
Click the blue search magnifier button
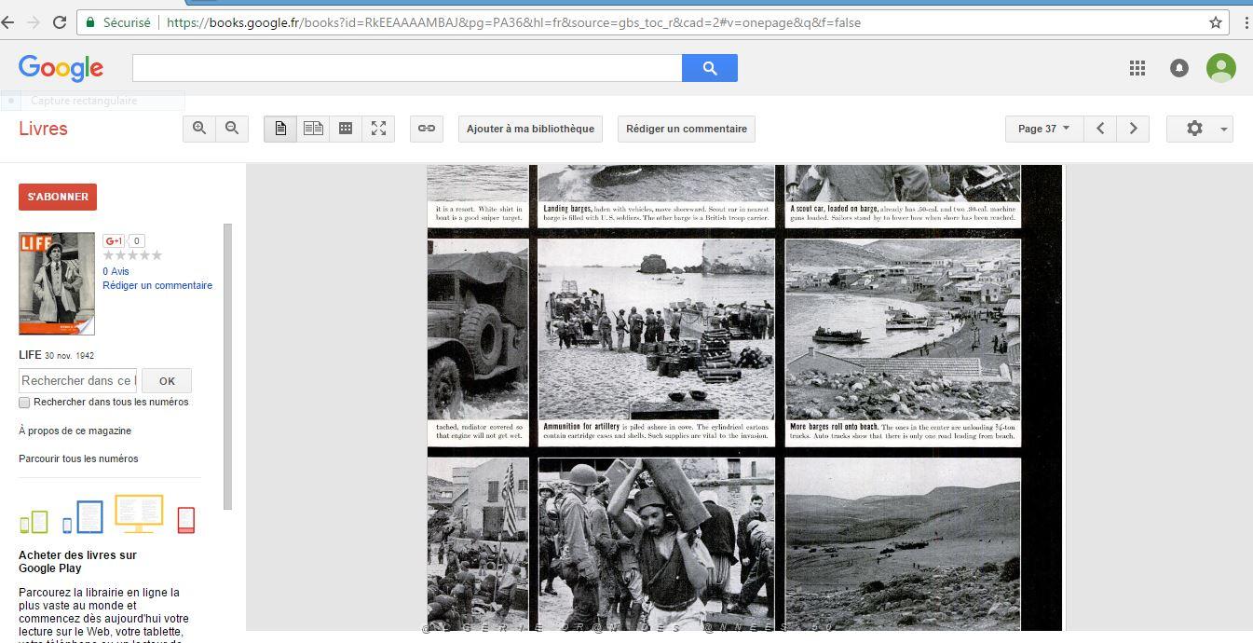pos(710,68)
